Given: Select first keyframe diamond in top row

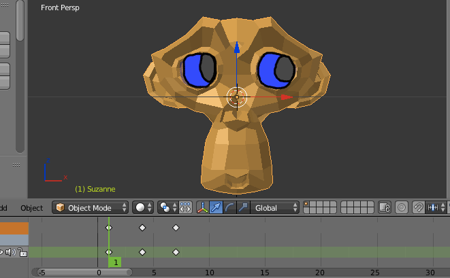Looking at the screenshot, I should pos(109,228).
